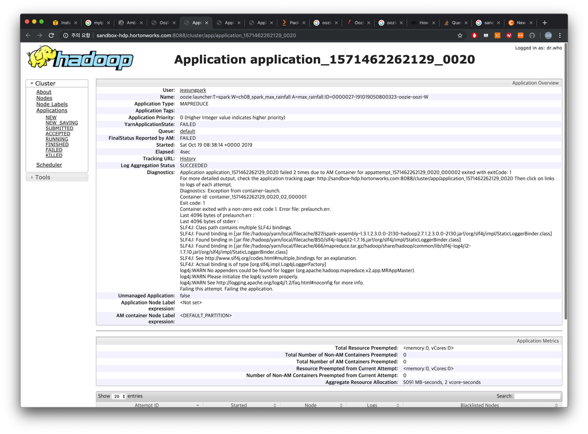Open the browser profile avatar icon
Image resolution: width=588 pixels, height=434 pixels.
click(x=548, y=35)
